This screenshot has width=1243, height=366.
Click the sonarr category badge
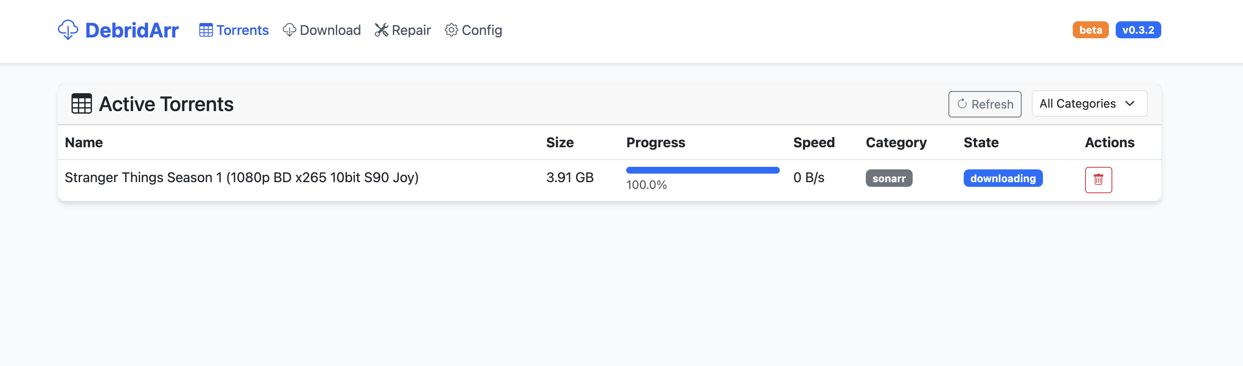(888, 178)
